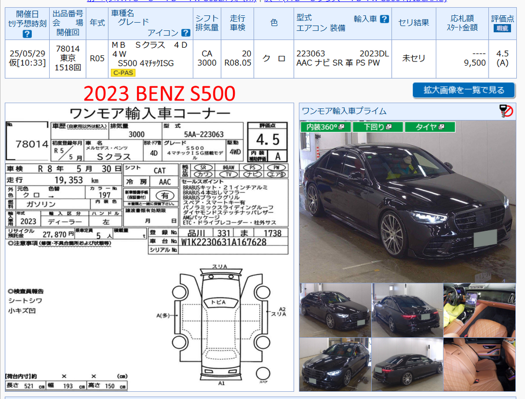Screen dimensions: 525x399
Task: Click 車種名 グレード column header
Action: click(151, 23)
